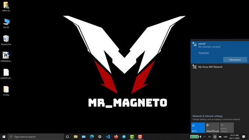Open Settings gear icon in taskbar
The width and height of the screenshot is (249, 140).
(100, 136)
